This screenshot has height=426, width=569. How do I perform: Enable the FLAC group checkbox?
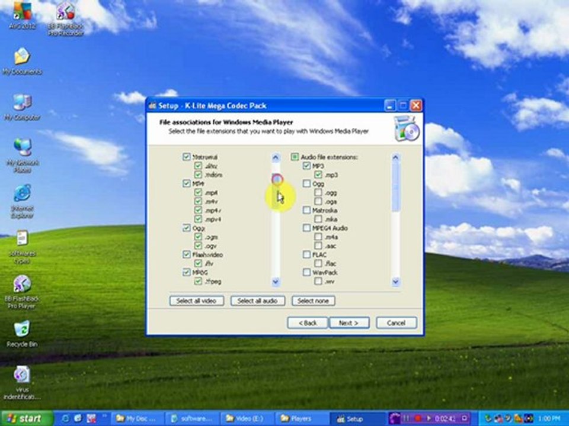pos(306,254)
